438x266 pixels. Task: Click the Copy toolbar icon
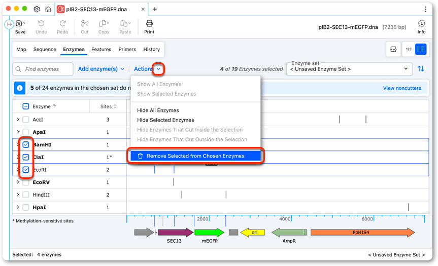(103, 23)
